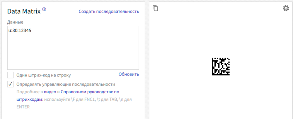The width and height of the screenshot is (293, 119).
Task: Open barcode settings gear icon
Action: click(286, 8)
